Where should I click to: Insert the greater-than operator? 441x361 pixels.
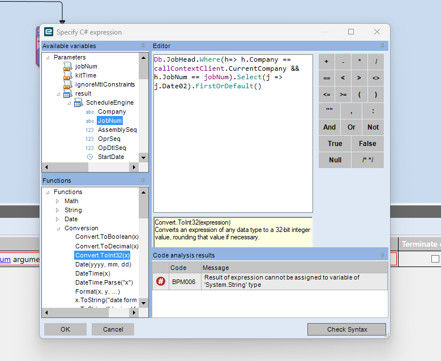pyautogui.click(x=359, y=78)
